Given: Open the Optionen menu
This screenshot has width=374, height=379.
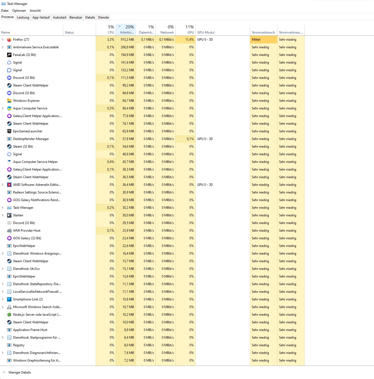Looking at the screenshot, I should point(19,11).
